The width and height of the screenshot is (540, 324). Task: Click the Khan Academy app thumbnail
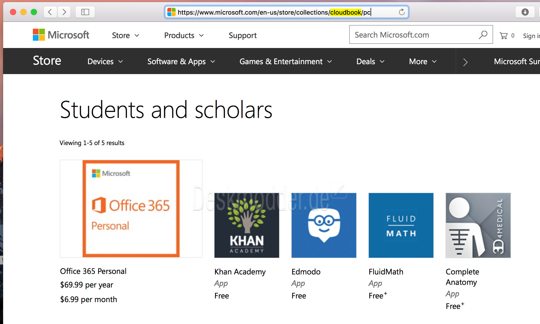[247, 225]
